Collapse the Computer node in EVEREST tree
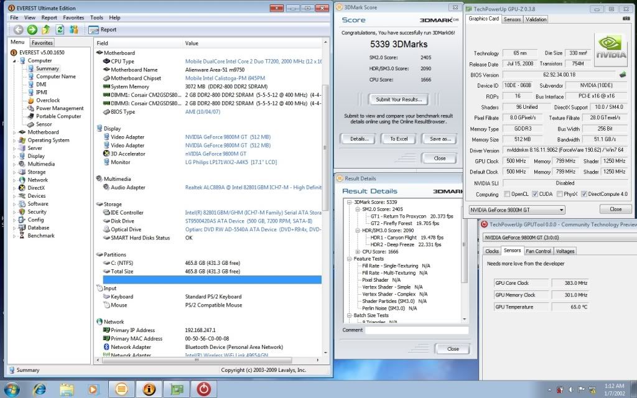The image size is (637, 398). [x=14, y=61]
